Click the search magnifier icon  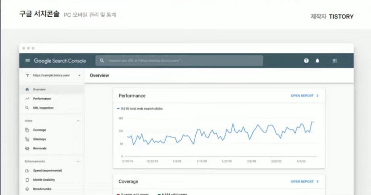click(x=102, y=61)
